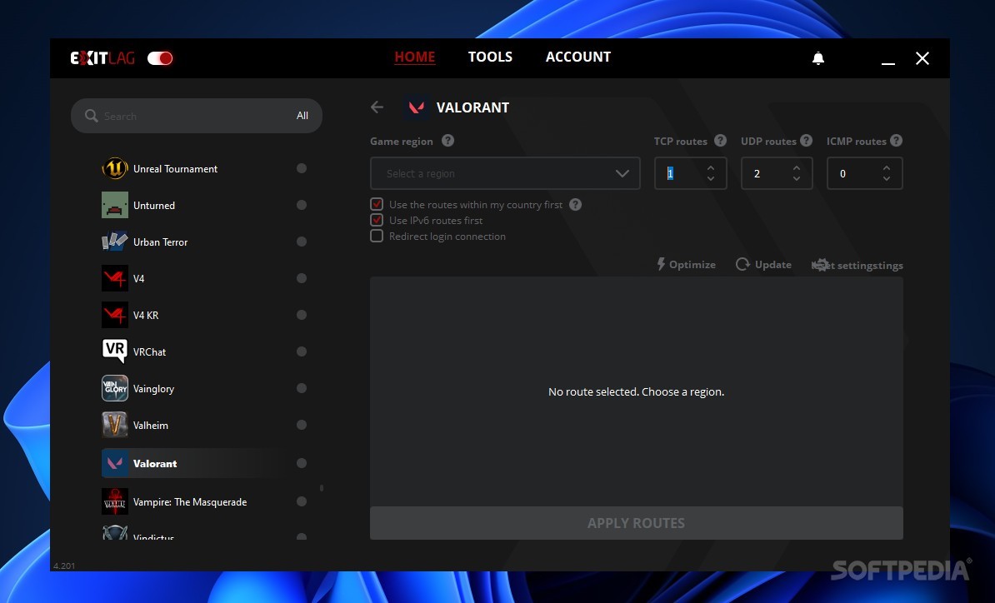
Task: Toggle status dot for Urban Terror
Action: coord(302,242)
